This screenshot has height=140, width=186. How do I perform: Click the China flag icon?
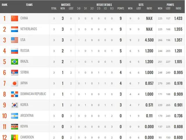point(15,19)
